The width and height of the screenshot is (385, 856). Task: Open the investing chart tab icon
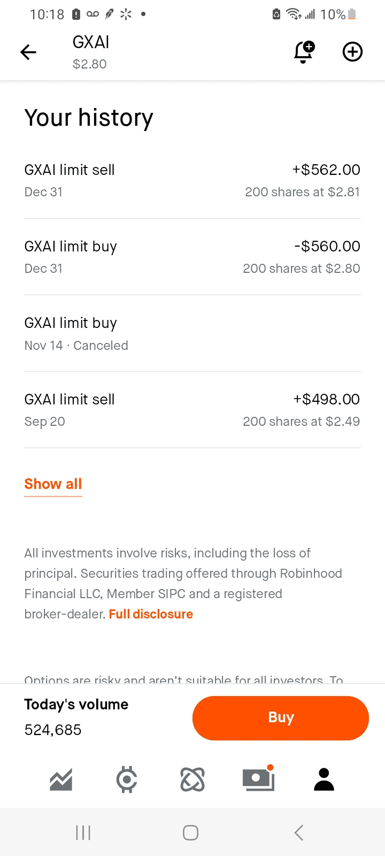pos(61,779)
